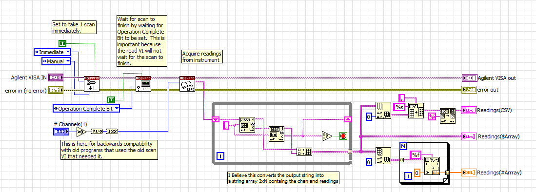The width and height of the screenshot is (536, 192).
Task: Select the Readings(#Arrray) DBL indicator terminal
Action: (x=468, y=173)
